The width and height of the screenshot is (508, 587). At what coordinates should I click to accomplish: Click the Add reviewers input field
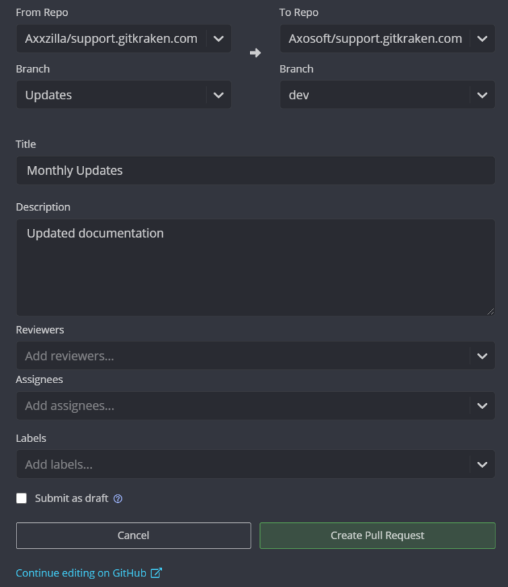[x=238, y=356]
